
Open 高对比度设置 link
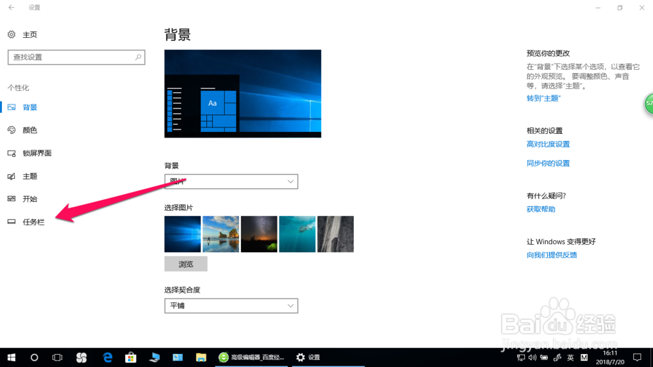(548, 144)
